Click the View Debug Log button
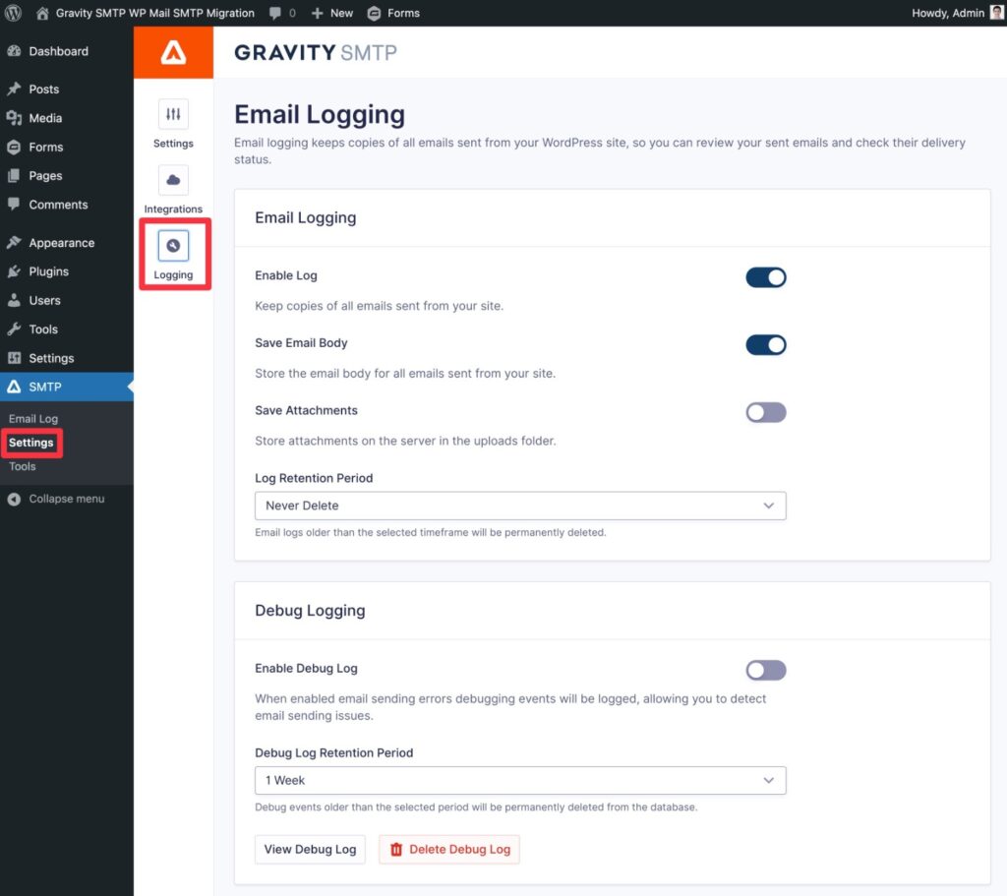Screen dimensions: 1007x896 pyautogui.click(x=310, y=849)
